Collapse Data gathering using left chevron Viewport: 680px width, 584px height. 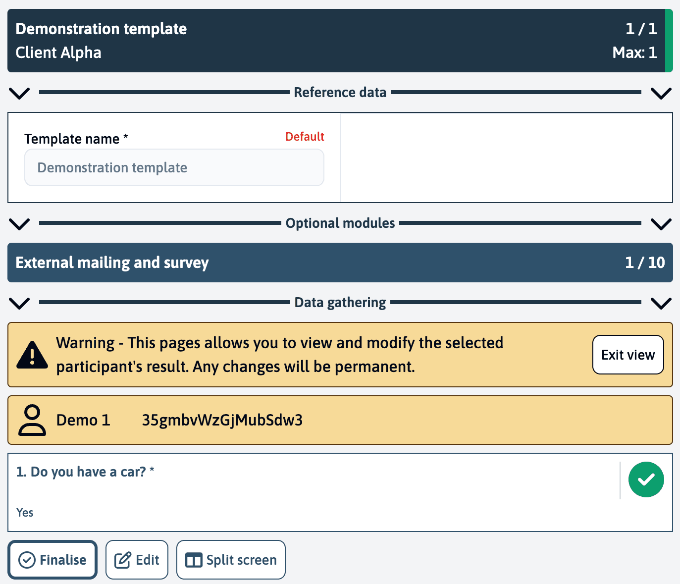click(x=20, y=303)
